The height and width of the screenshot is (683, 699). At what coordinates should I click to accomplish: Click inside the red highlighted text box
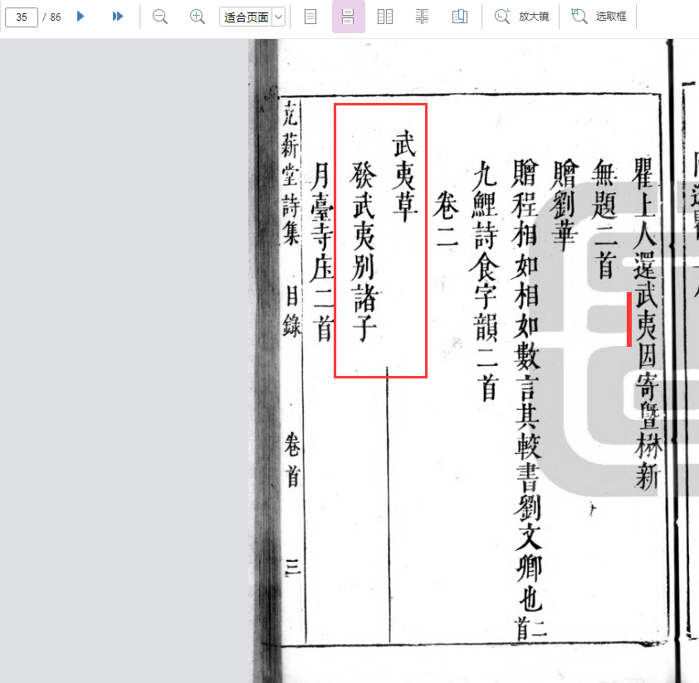380,241
